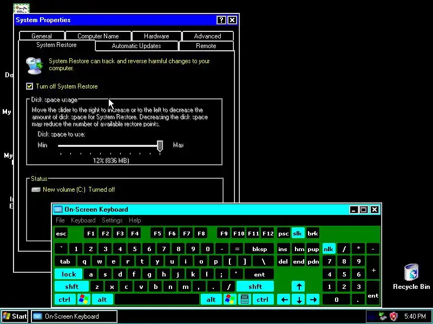Open On-Screen Keyboard Help menu
433x324 pixels.
135,220
